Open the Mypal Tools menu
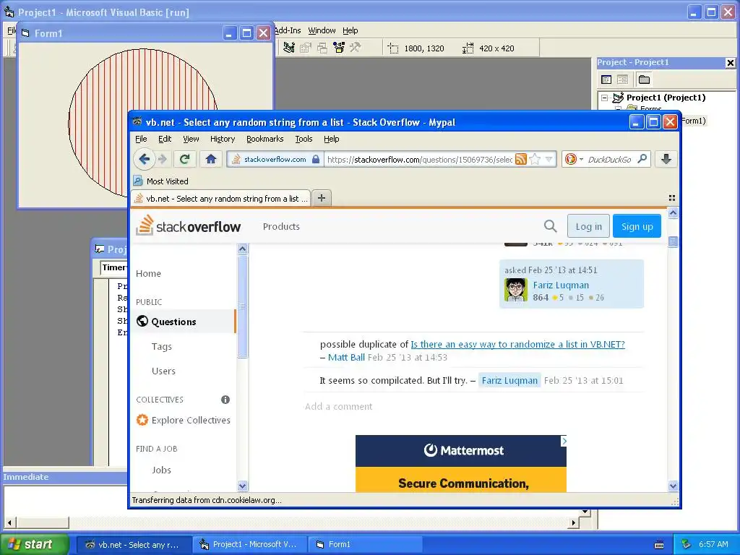 tap(304, 139)
